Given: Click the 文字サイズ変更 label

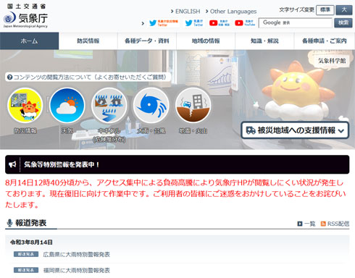Looking at the screenshot, I should click(296, 10).
